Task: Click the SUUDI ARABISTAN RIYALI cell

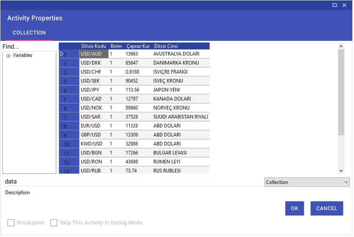Action: [x=181, y=117]
